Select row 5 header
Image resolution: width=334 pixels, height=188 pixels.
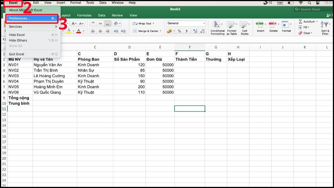[4, 76]
